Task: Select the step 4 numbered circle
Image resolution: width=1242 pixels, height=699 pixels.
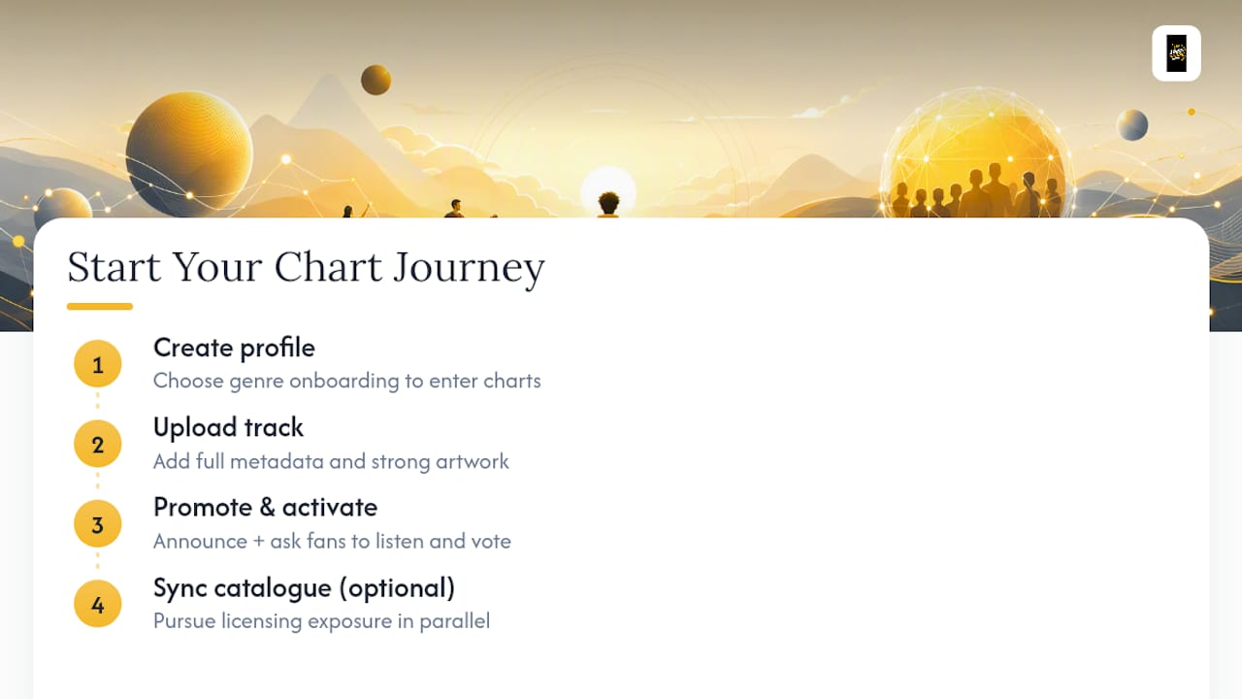Action: point(97,605)
